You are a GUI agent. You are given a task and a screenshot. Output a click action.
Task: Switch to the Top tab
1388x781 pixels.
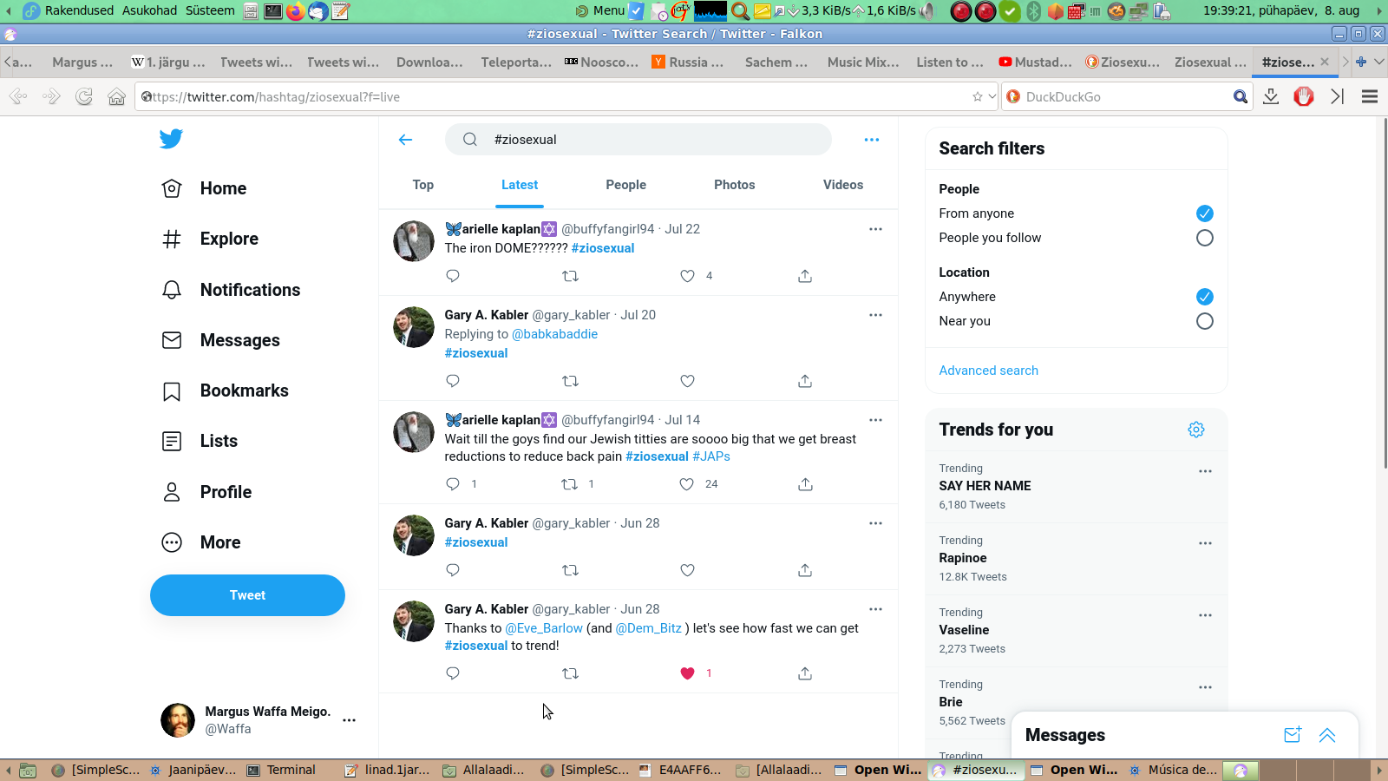(423, 185)
